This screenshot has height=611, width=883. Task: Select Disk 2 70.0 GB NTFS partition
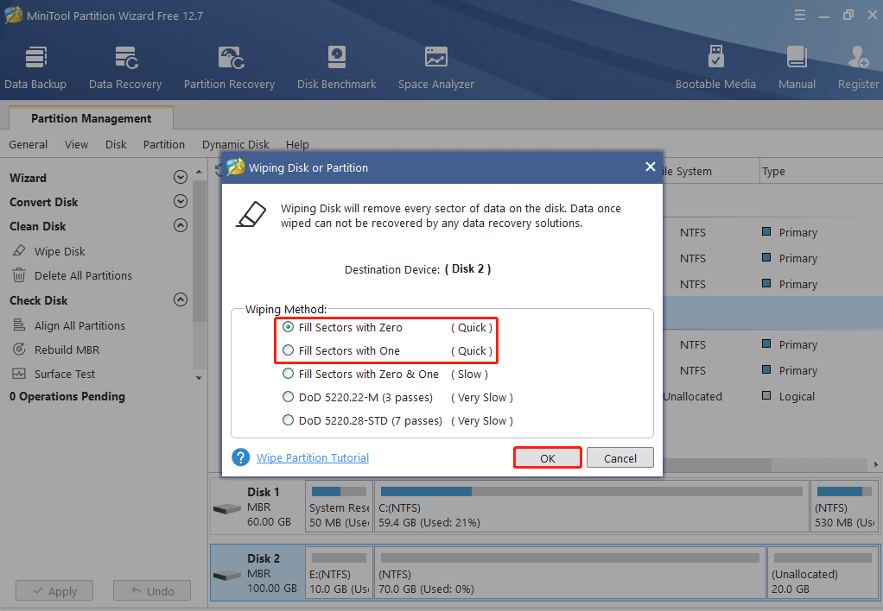pyautogui.click(x=570, y=572)
